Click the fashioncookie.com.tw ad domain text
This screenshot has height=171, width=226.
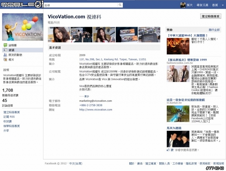tap(180, 63)
